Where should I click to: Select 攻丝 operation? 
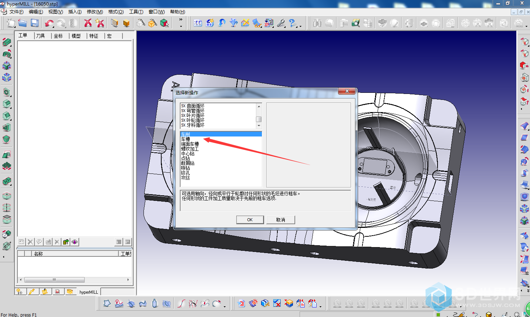(x=185, y=178)
